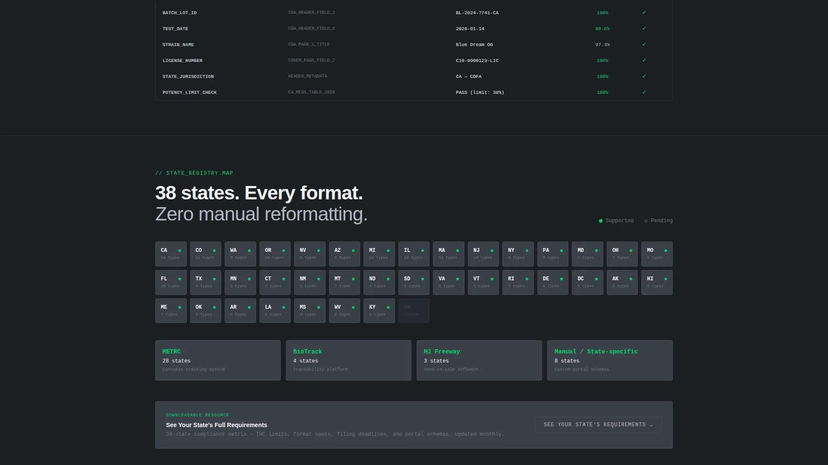
Task: Pick the ND state tile
Action: tap(379, 282)
